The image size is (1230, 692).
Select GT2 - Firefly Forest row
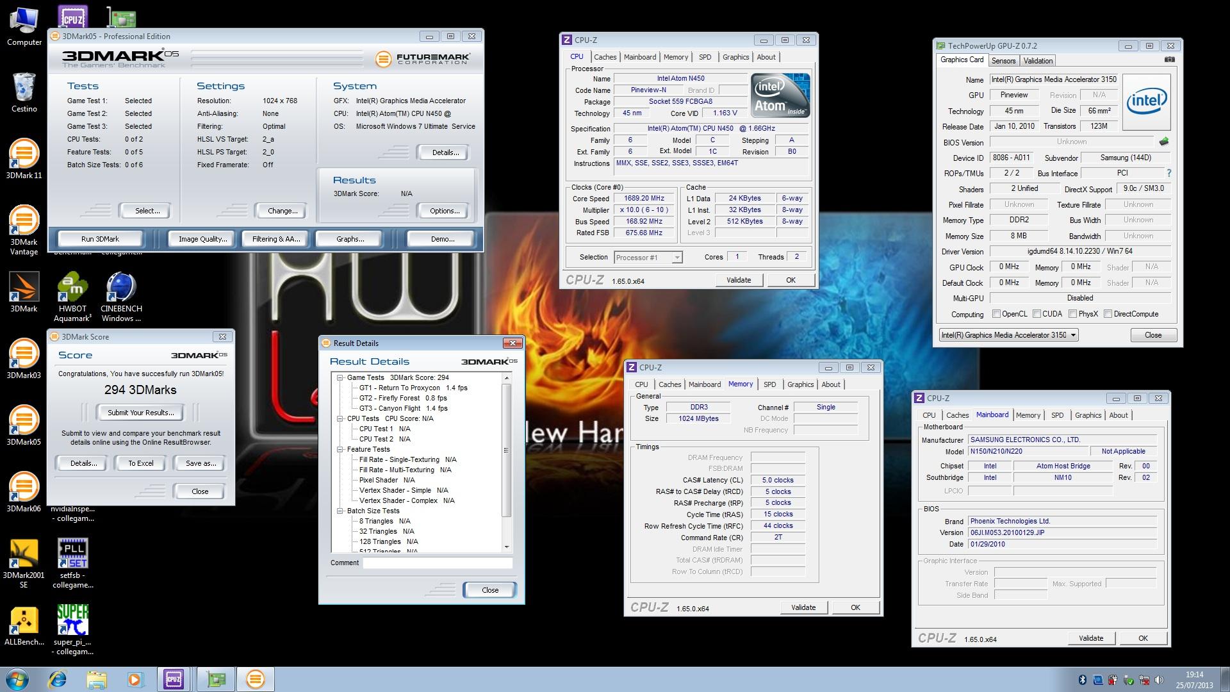click(x=403, y=398)
